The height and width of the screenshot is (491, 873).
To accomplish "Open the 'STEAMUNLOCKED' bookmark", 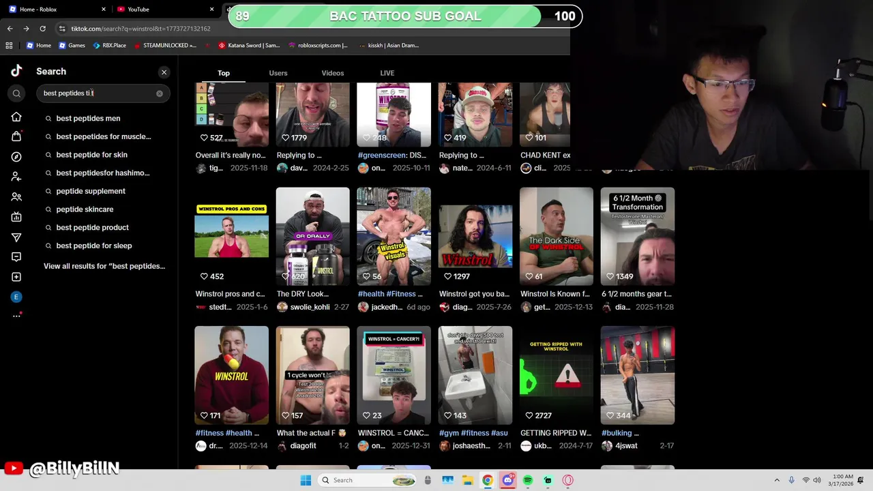I will (x=164, y=45).
